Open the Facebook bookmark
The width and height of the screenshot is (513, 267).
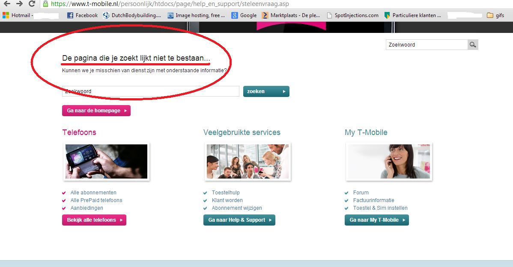coord(83,15)
